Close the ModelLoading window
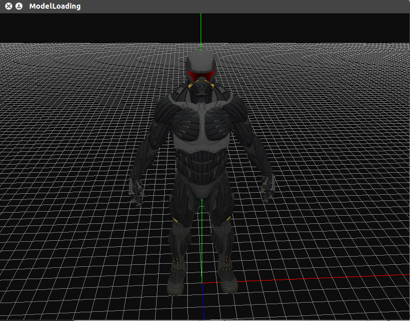 tap(9, 6)
